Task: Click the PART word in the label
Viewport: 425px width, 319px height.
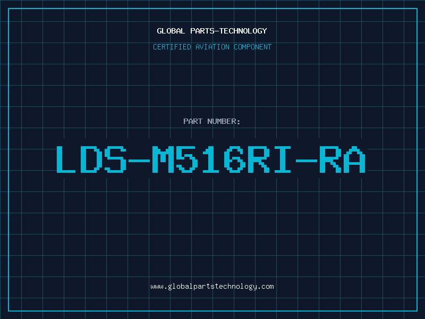Action: click(193, 121)
